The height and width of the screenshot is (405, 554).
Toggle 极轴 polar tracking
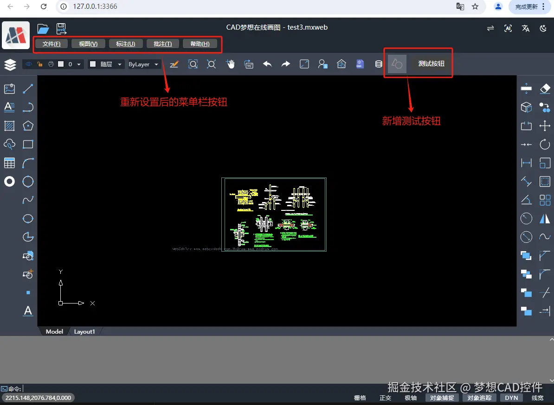[x=411, y=398]
